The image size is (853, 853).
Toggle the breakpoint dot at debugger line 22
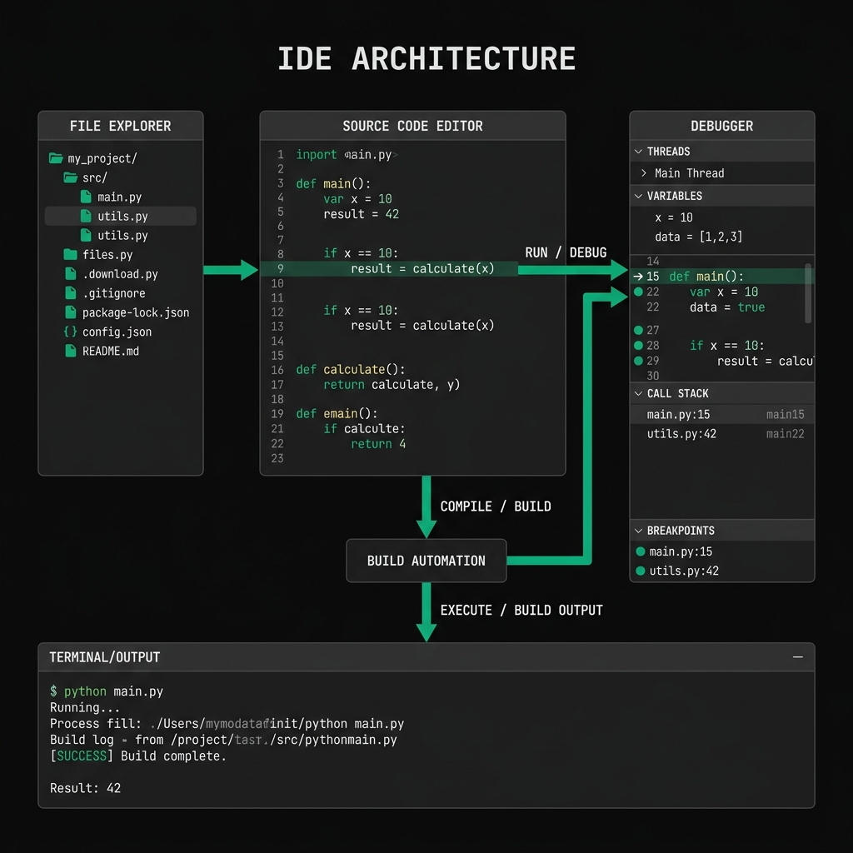pyautogui.click(x=639, y=292)
